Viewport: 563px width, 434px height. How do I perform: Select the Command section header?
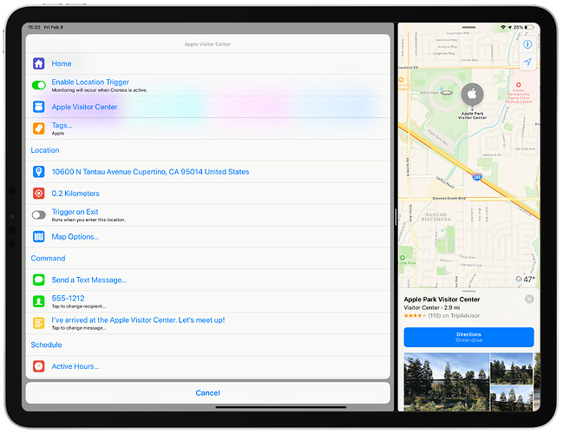(x=48, y=259)
